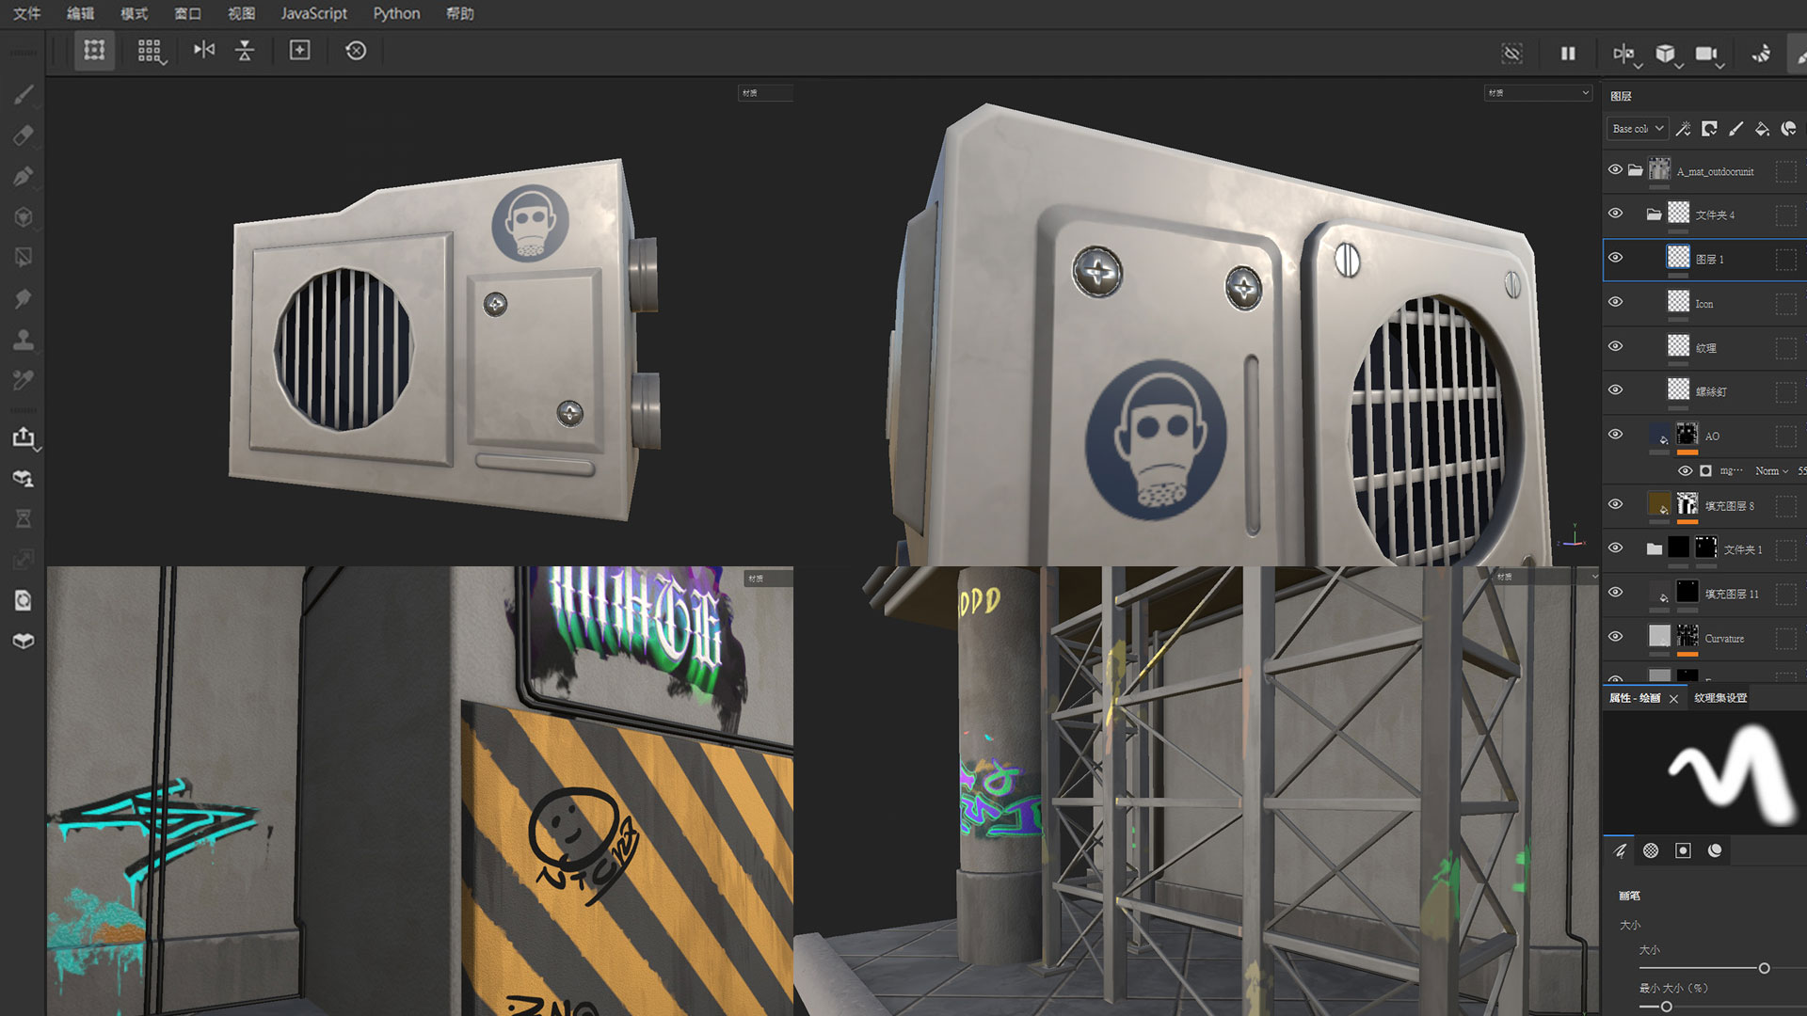Screen dimensions: 1807x1016
Task: Open the Base color channel dropdown
Action: [1638, 129]
